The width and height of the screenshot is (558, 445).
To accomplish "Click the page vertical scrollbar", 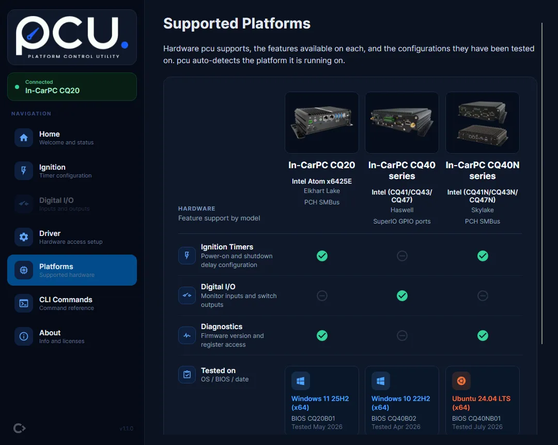I will (x=541, y=184).
